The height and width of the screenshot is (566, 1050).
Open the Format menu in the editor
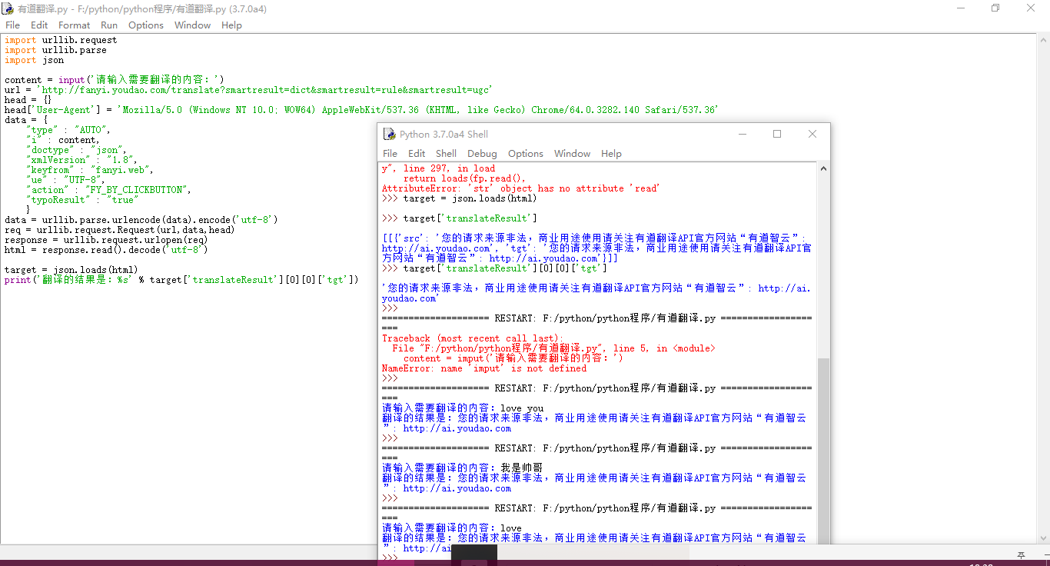74,25
